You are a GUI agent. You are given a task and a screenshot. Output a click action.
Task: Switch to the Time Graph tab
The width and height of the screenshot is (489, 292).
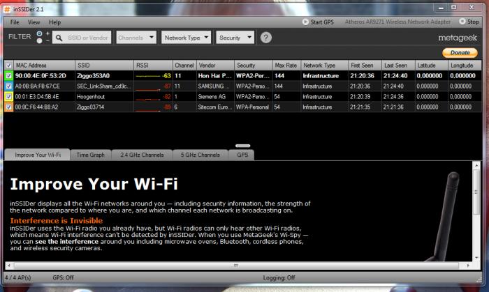pos(90,155)
